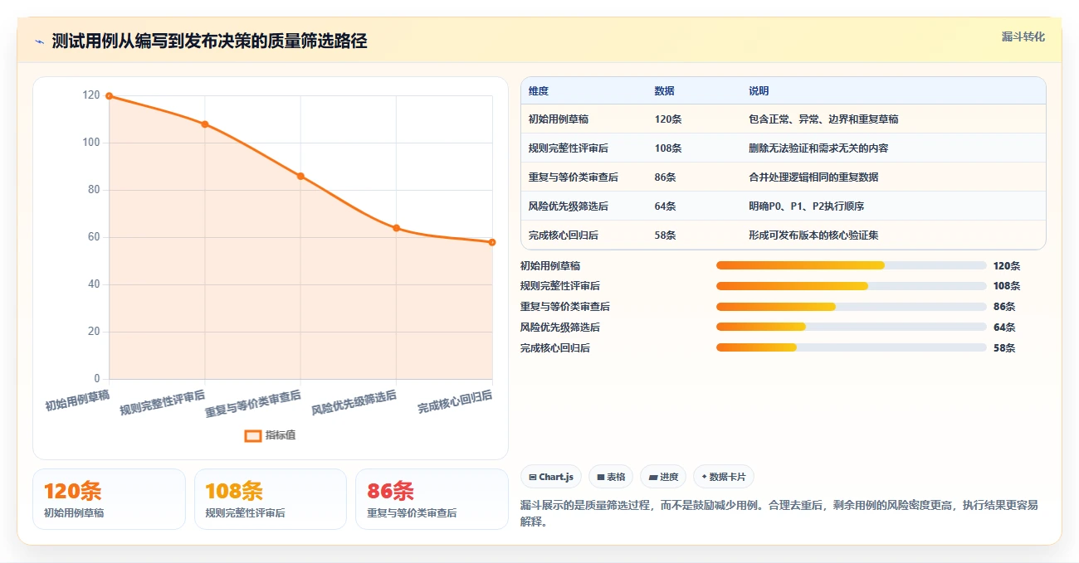Click the 58条 value beside the progress bar
Image resolution: width=1079 pixels, height=563 pixels.
tap(1004, 348)
